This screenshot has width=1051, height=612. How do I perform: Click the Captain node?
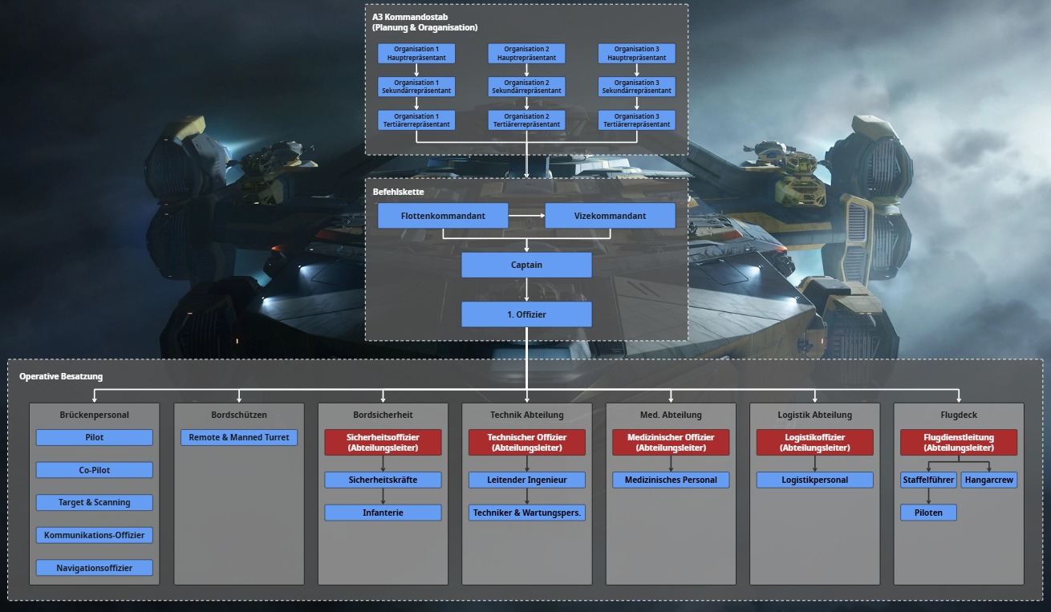pos(526,265)
